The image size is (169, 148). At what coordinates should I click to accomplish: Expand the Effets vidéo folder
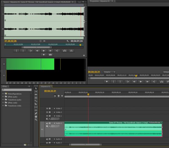click(x=3, y=103)
